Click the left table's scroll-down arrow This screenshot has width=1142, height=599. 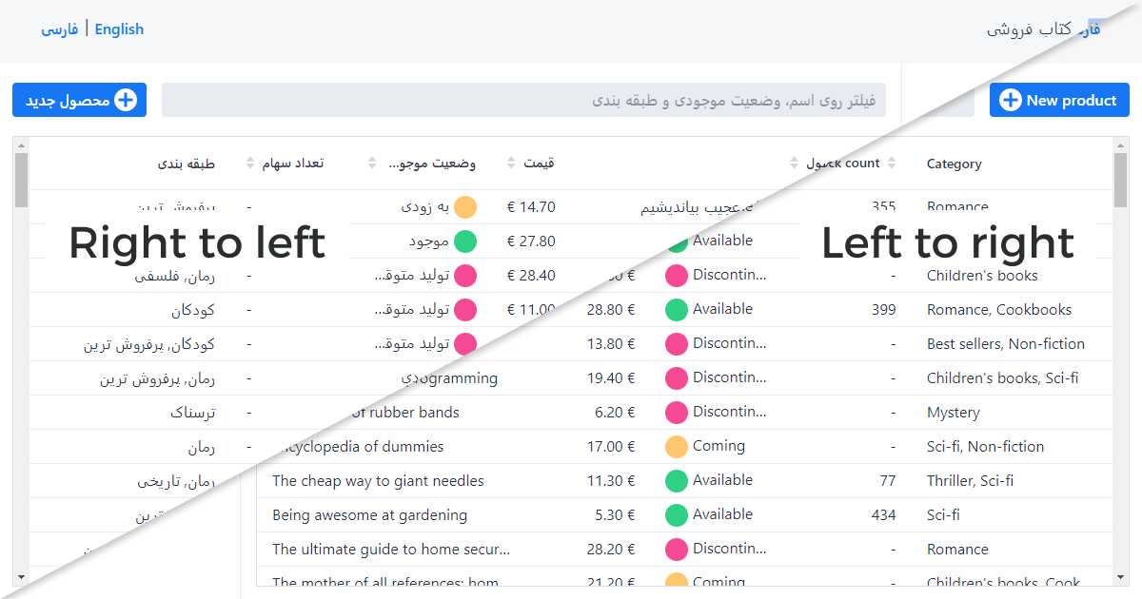[21, 577]
